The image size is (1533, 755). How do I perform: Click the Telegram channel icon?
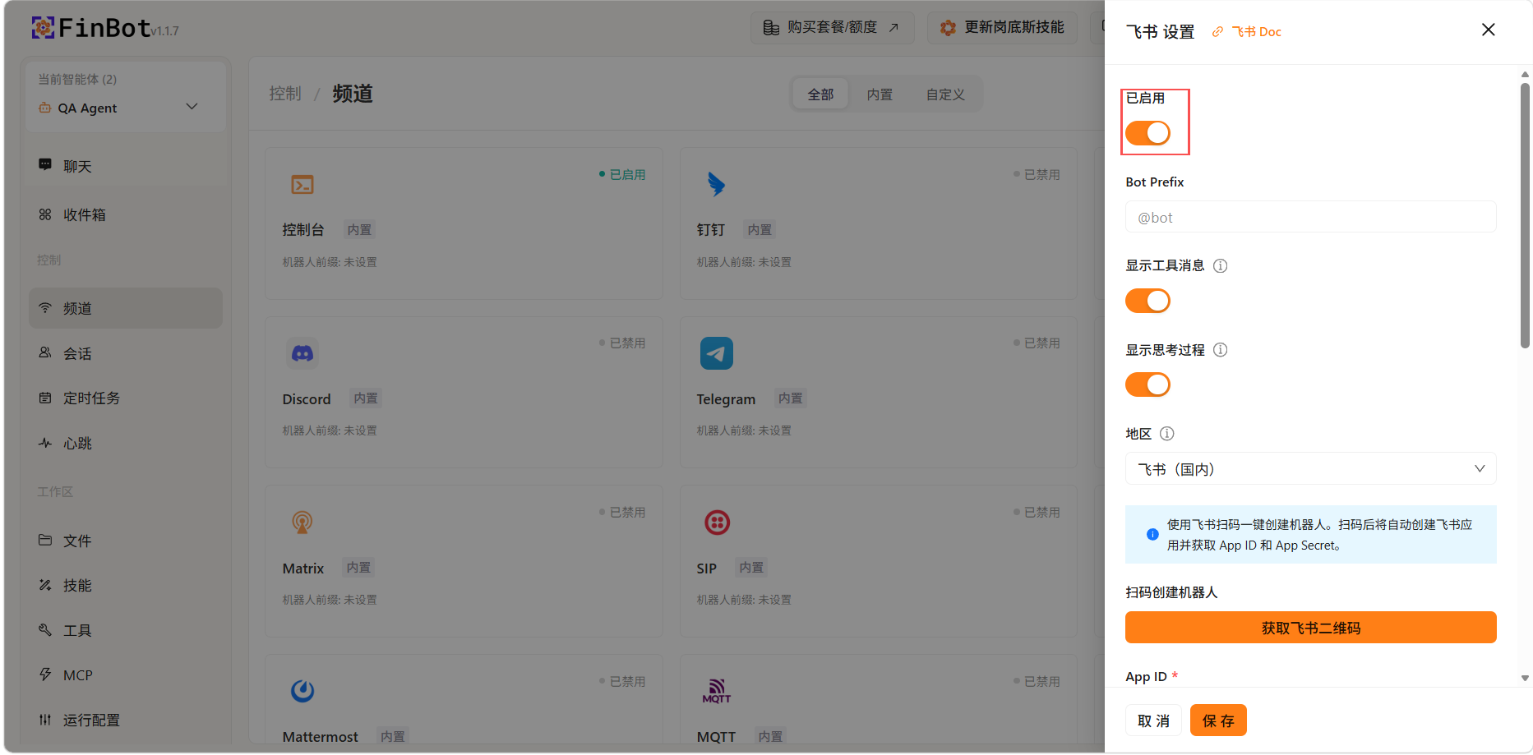tap(717, 353)
